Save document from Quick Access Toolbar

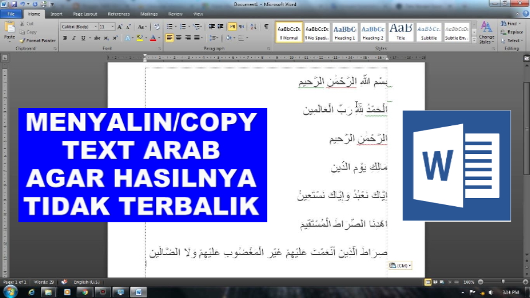click(14, 4)
